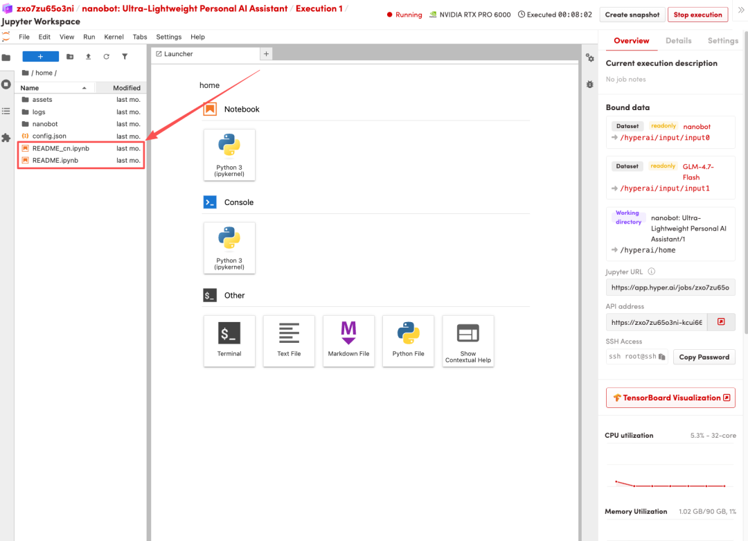Click the New Folder icon in file browser
The image size is (748, 541).
click(x=70, y=57)
